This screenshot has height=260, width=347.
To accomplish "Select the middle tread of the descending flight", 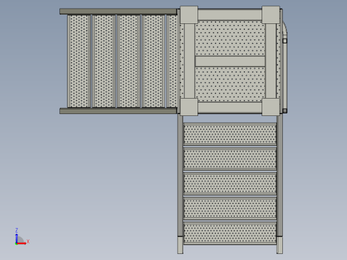I will 230,183.
